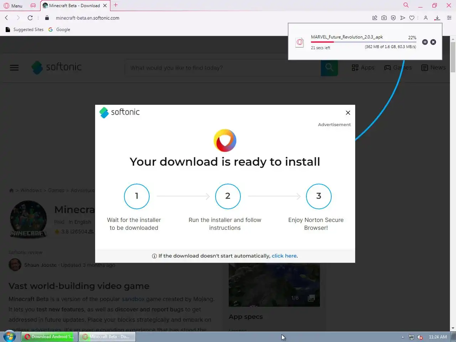Open the profile account icon
This screenshot has height=342, width=456.
click(425, 18)
